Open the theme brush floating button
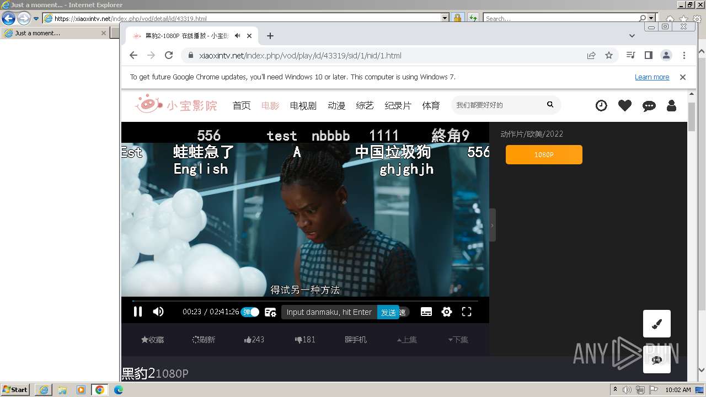The image size is (706, 397). point(657,324)
